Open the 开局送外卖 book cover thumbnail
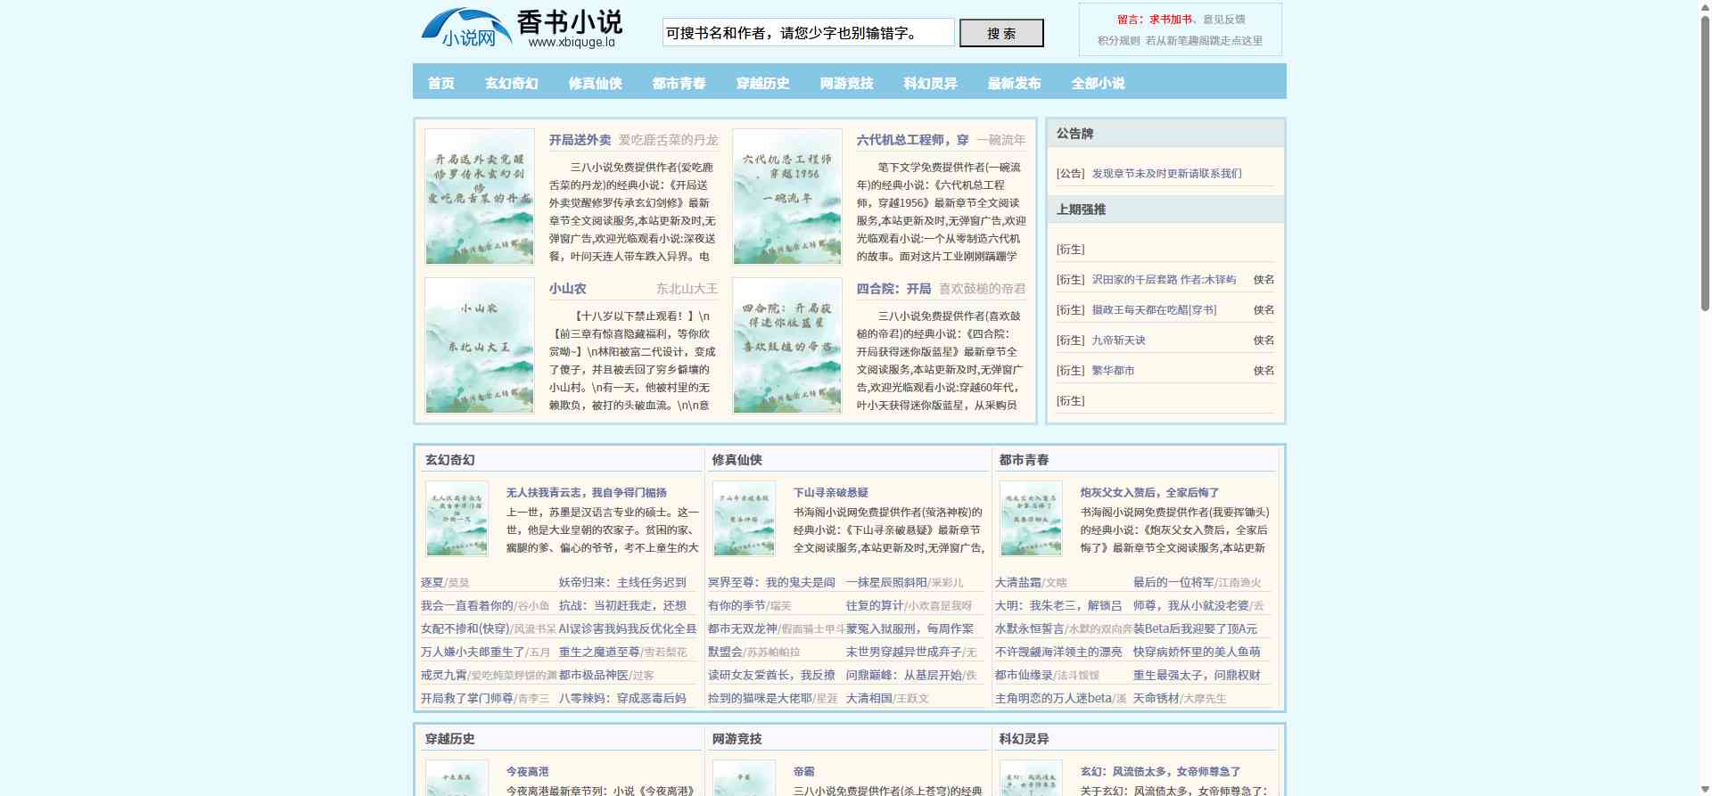 [x=479, y=197]
